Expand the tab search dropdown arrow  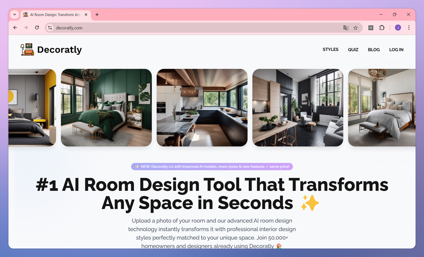tap(14, 14)
